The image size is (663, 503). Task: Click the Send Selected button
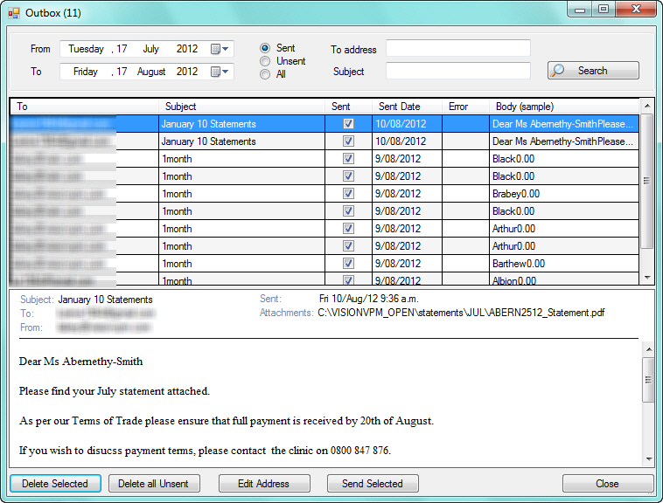tap(373, 483)
